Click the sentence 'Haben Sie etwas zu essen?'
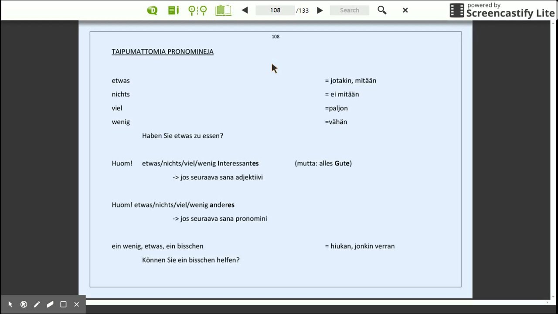Viewport: 558px width, 314px height. (183, 136)
